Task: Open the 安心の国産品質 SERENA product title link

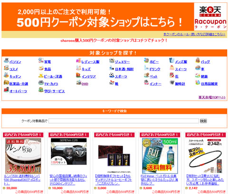Action: point(68,180)
